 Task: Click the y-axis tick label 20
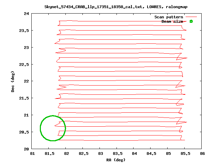point(26,149)
